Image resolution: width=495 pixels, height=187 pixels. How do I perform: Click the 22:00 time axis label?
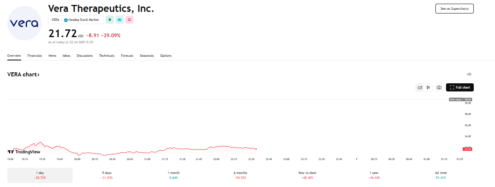[217, 159]
